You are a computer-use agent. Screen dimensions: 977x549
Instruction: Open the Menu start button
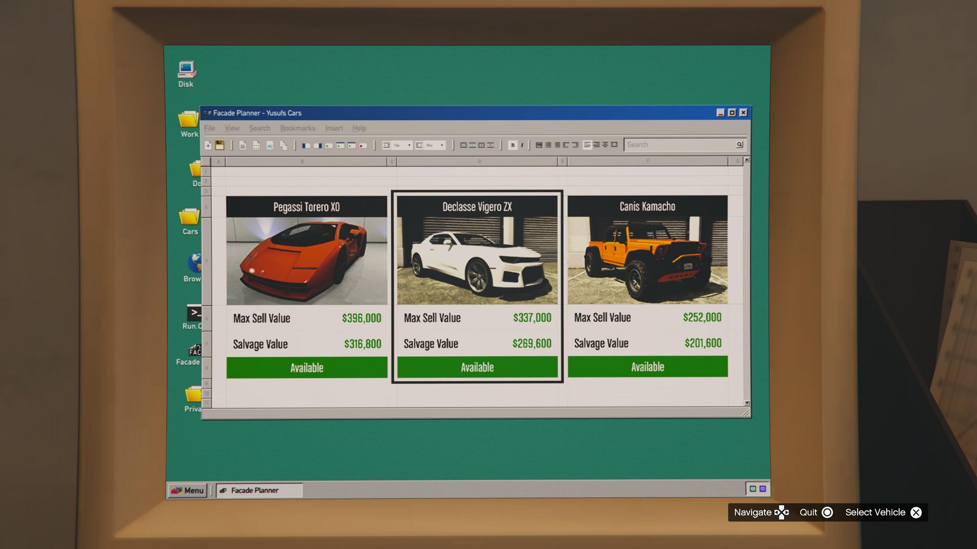pyautogui.click(x=187, y=490)
